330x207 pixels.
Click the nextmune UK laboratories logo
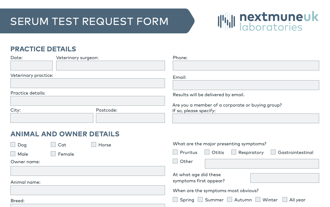(268, 21)
